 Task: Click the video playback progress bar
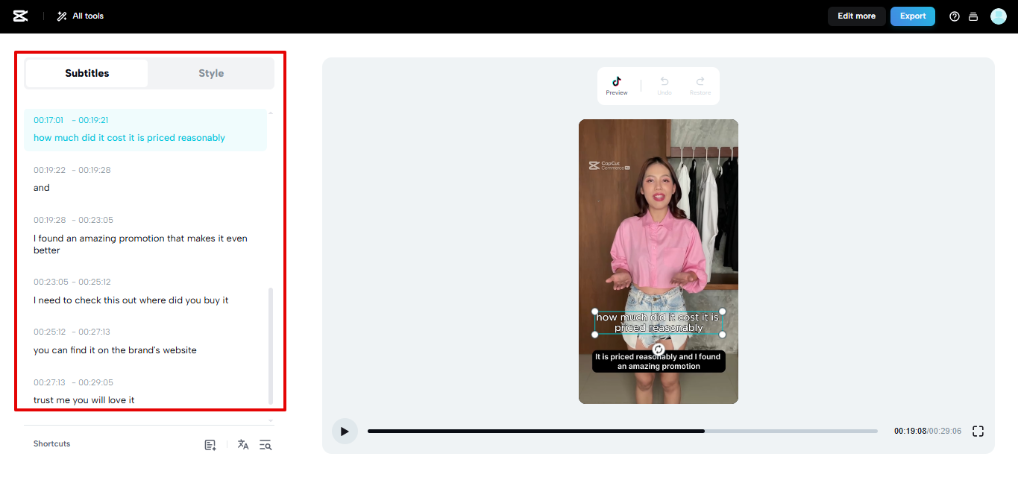pos(626,431)
